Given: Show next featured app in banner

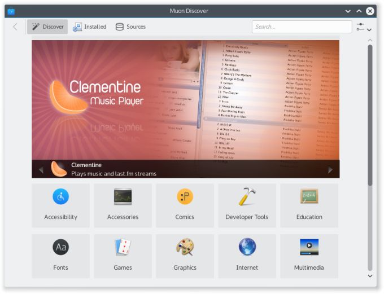Looking at the screenshot, I should [330, 170].
